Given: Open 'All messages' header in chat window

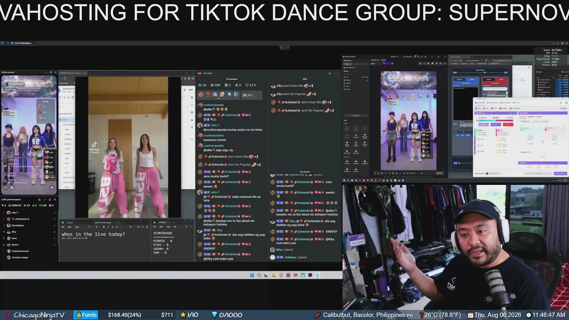Looking at the screenshot, I should 232,79.
